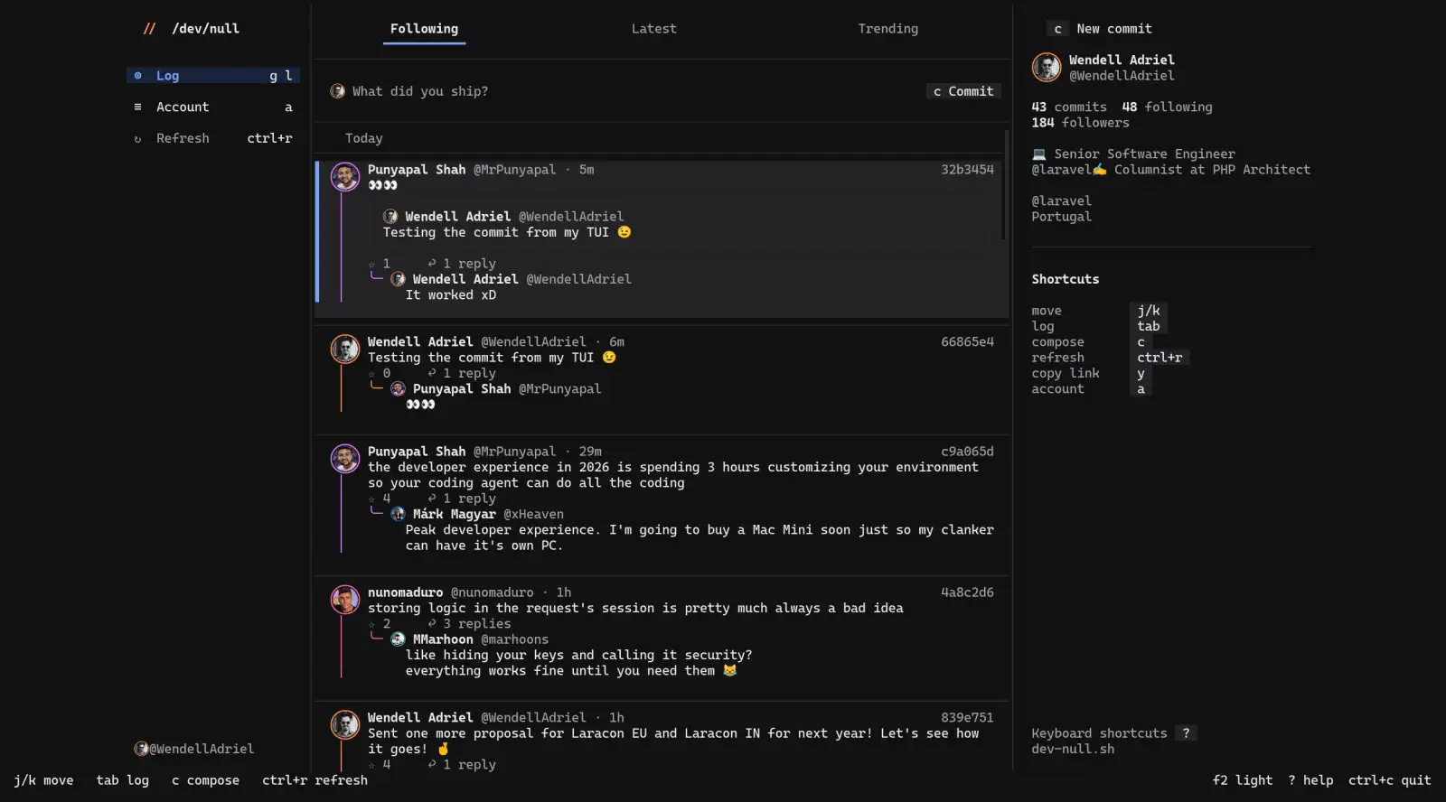The height and width of the screenshot is (802, 1446).
Task: Open the Log sidebar item
Action: pos(213,76)
